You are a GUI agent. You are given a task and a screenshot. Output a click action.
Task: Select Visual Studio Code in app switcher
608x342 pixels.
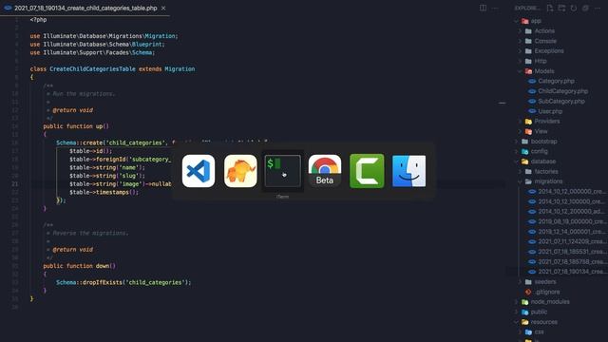coord(199,171)
